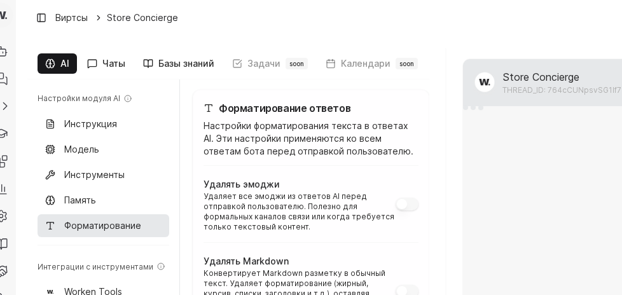
Task: Select the AI tab
Action: (x=57, y=64)
